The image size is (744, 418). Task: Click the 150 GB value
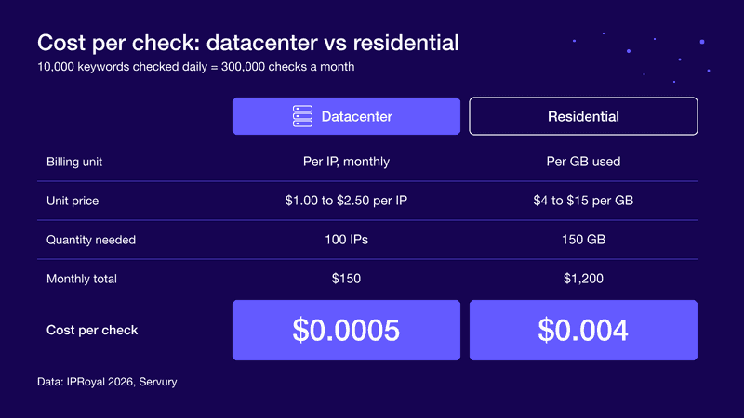click(x=583, y=240)
